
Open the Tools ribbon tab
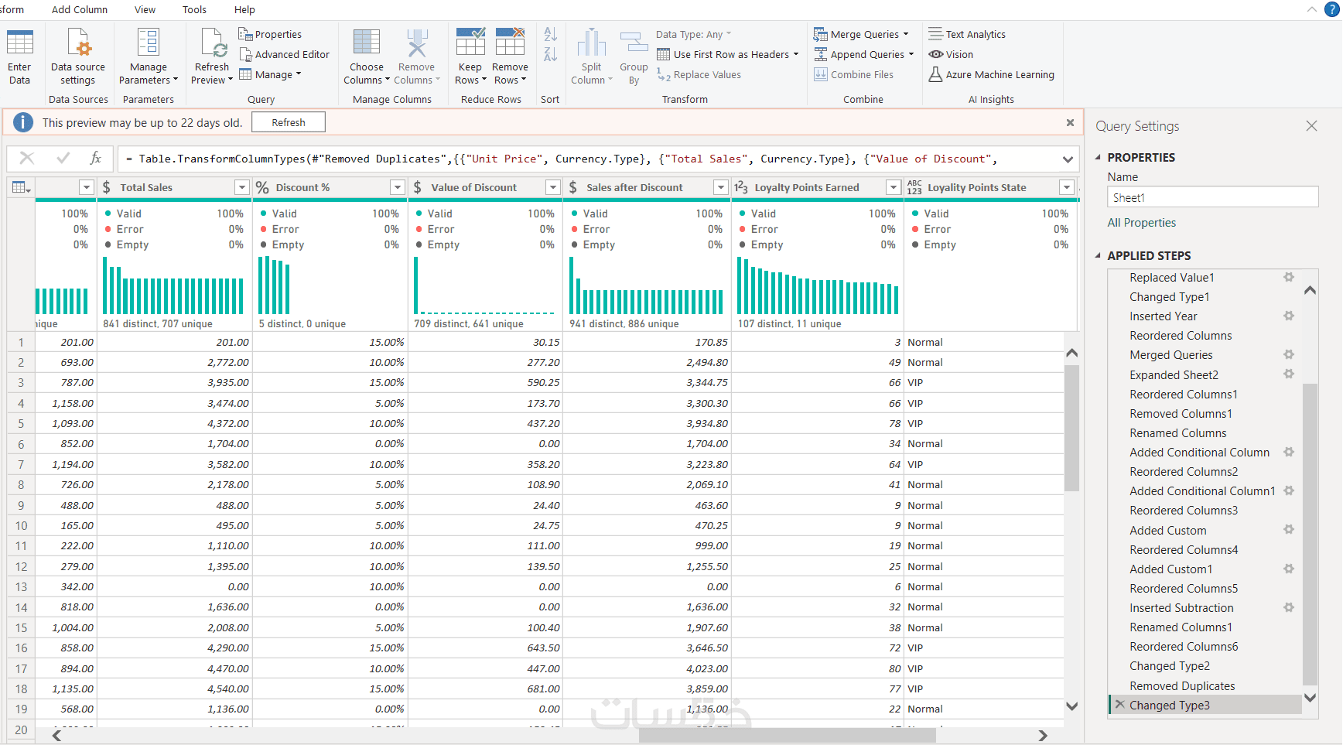click(x=194, y=10)
